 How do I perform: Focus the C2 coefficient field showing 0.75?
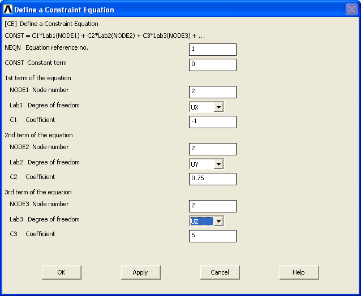pyautogui.click(x=213, y=179)
